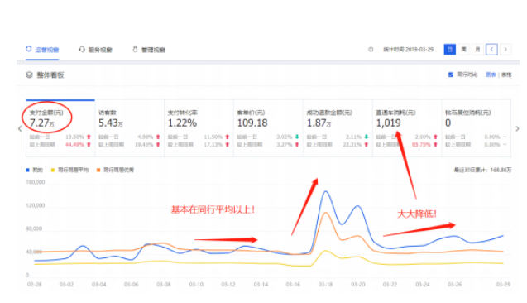The width and height of the screenshot is (527, 303).
Task: Click the medal icon of 管理视窗
Action: (x=135, y=50)
